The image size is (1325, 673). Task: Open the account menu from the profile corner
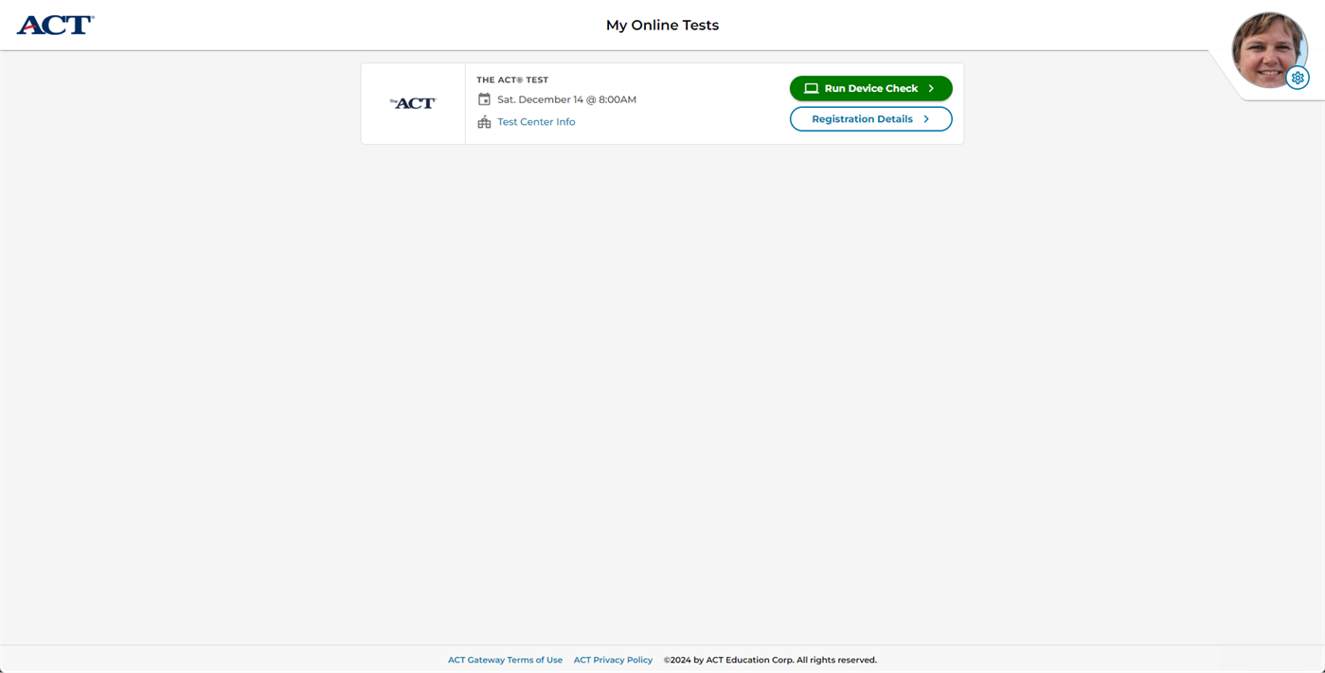pyautogui.click(x=1269, y=47)
